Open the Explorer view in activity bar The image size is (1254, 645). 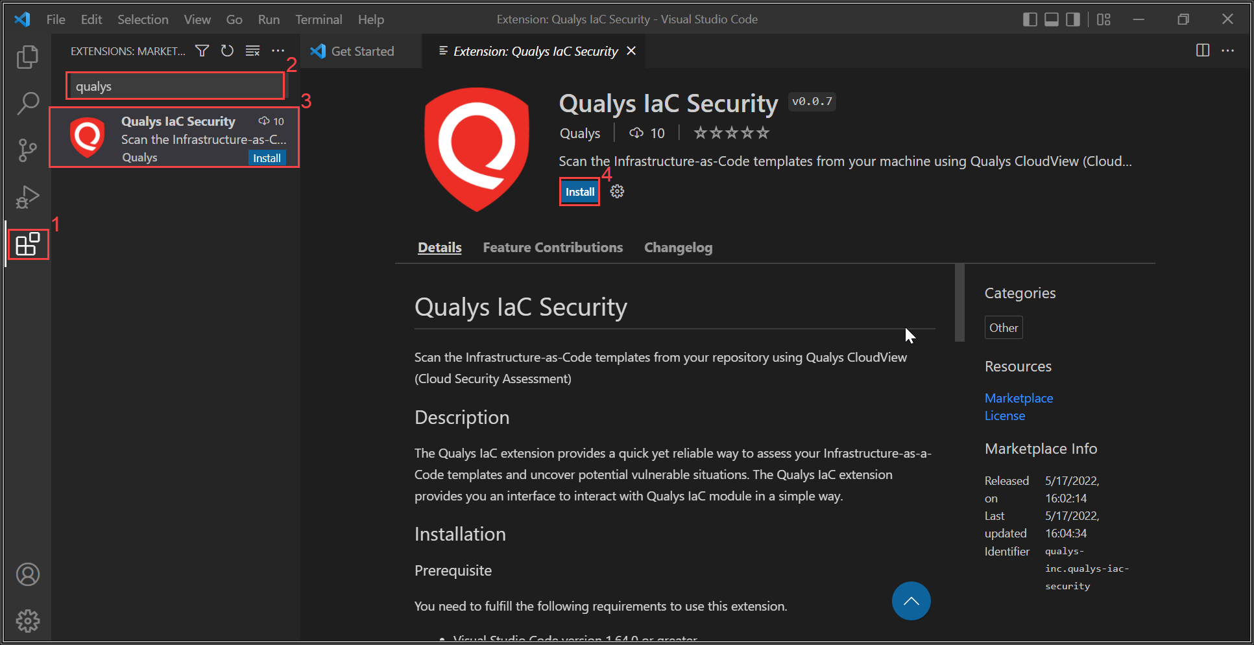27,57
